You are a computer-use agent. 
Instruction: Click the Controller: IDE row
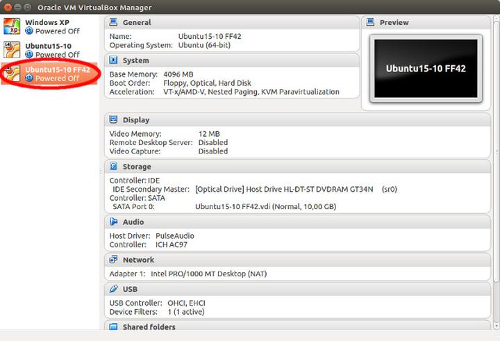pos(135,181)
